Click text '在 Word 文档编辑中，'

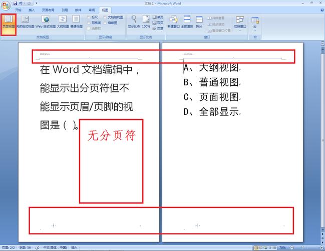click(90, 69)
